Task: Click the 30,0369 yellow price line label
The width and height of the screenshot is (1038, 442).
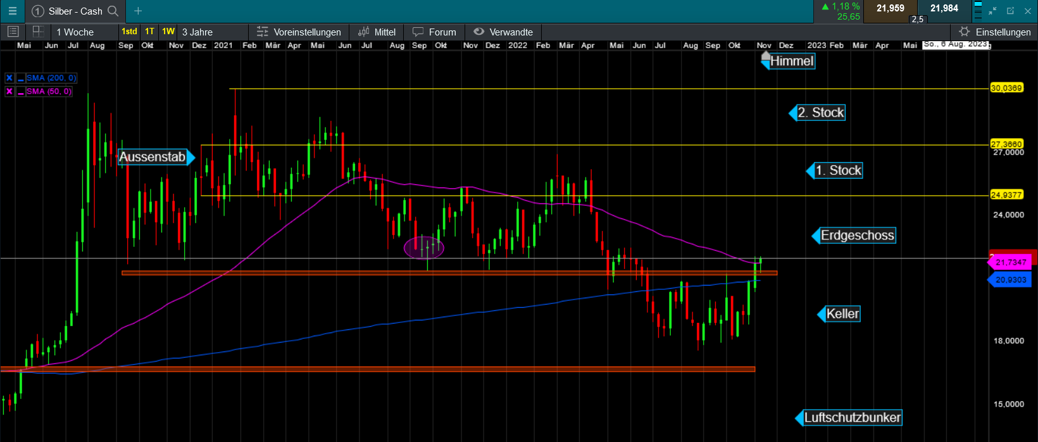Action: [x=1006, y=88]
